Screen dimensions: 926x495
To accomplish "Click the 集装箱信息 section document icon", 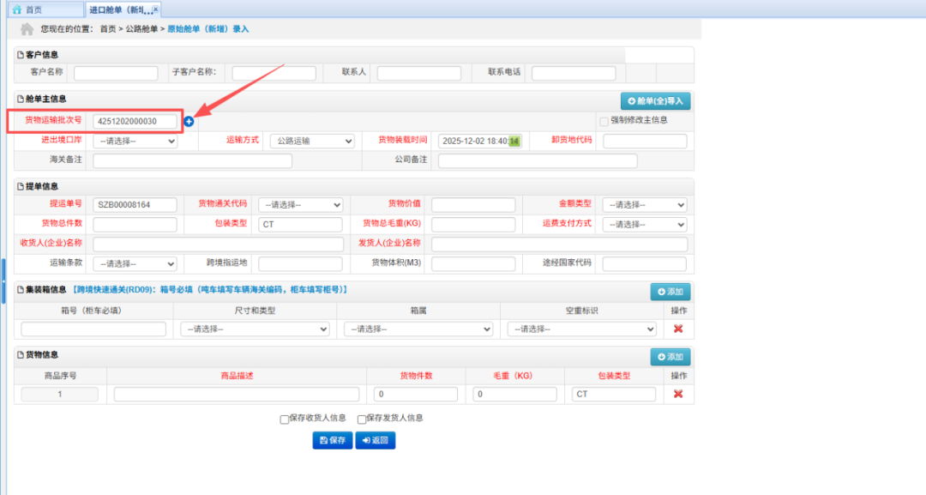I will 21,290.
